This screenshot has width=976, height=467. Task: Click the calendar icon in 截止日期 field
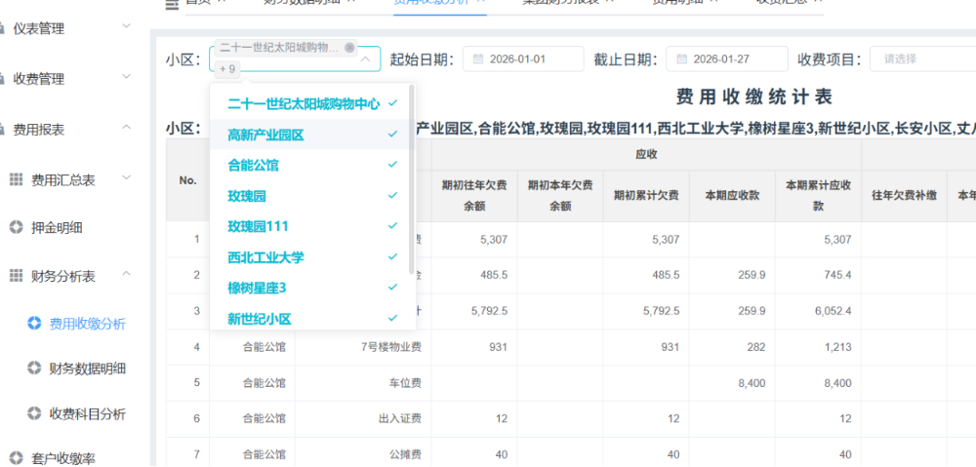pyautogui.click(x=681, y=59)
